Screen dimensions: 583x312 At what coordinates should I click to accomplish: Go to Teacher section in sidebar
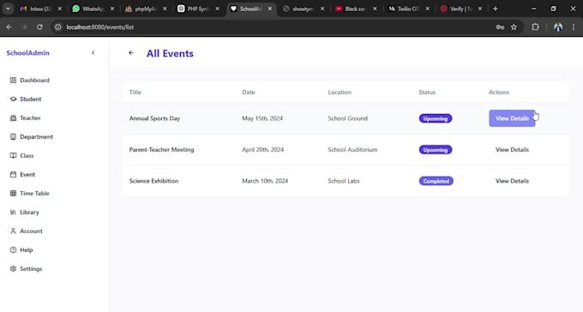[25, 118]
